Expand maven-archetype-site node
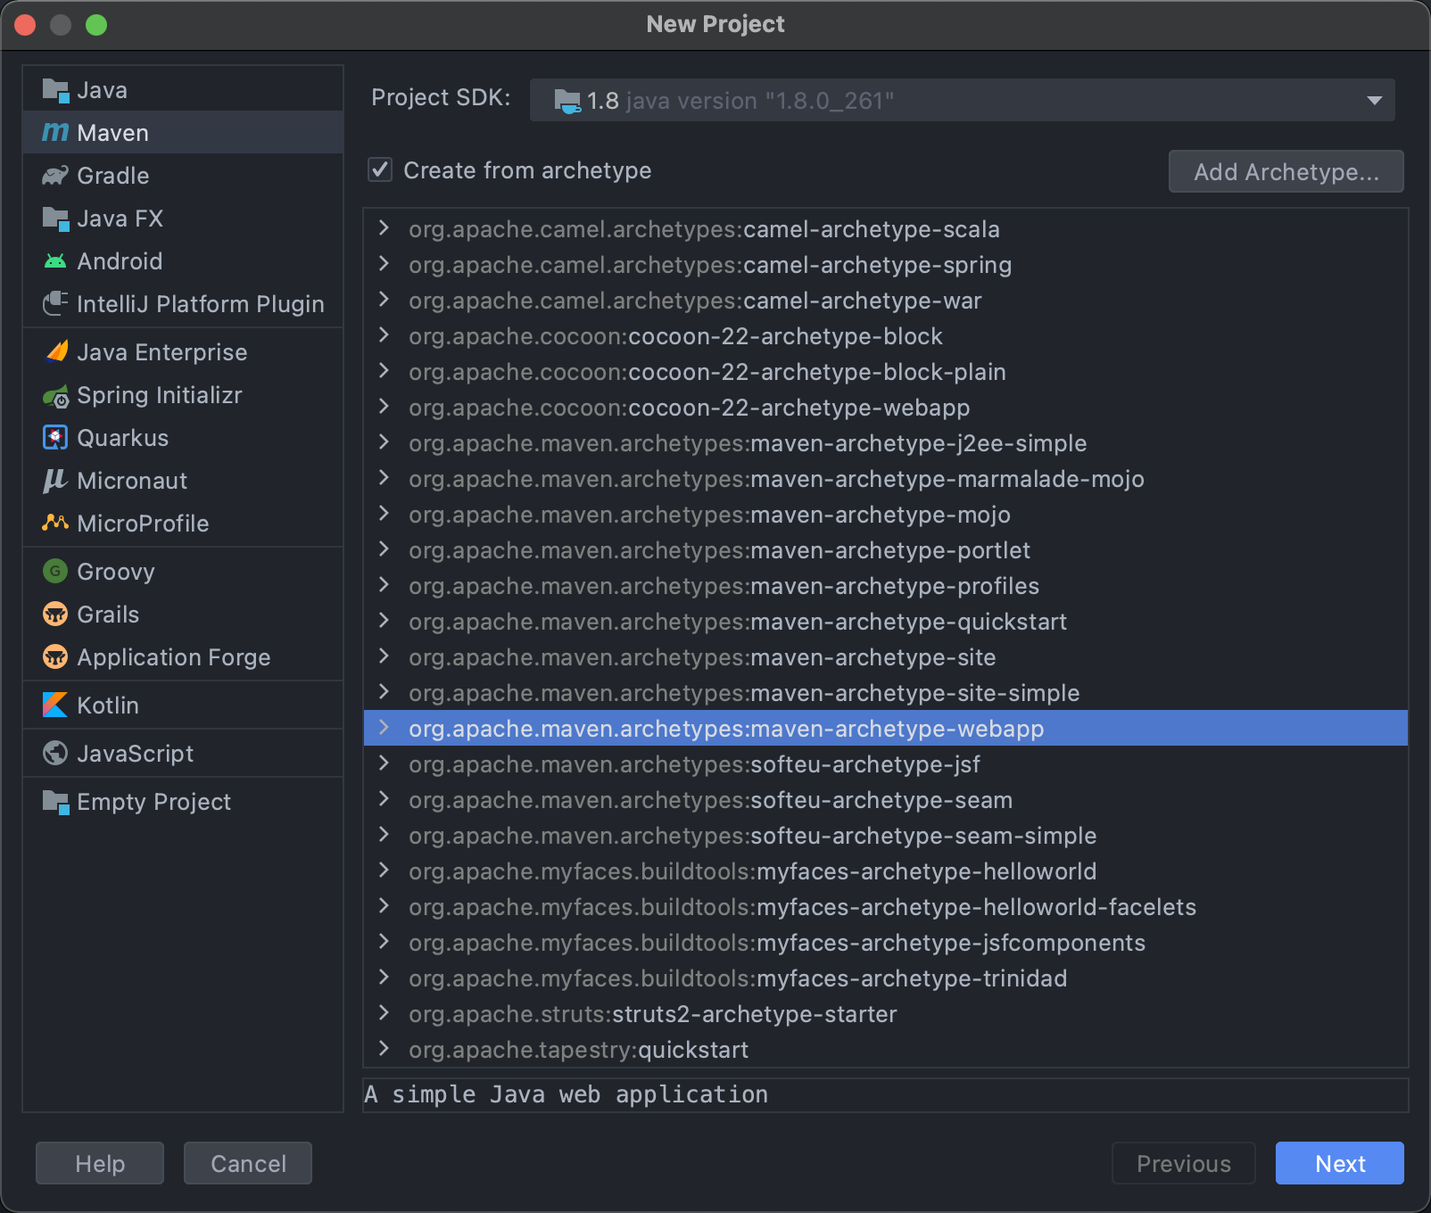 384,656
